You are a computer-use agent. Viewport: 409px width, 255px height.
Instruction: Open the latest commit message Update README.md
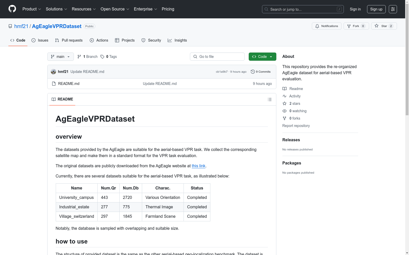coord(87,72)
